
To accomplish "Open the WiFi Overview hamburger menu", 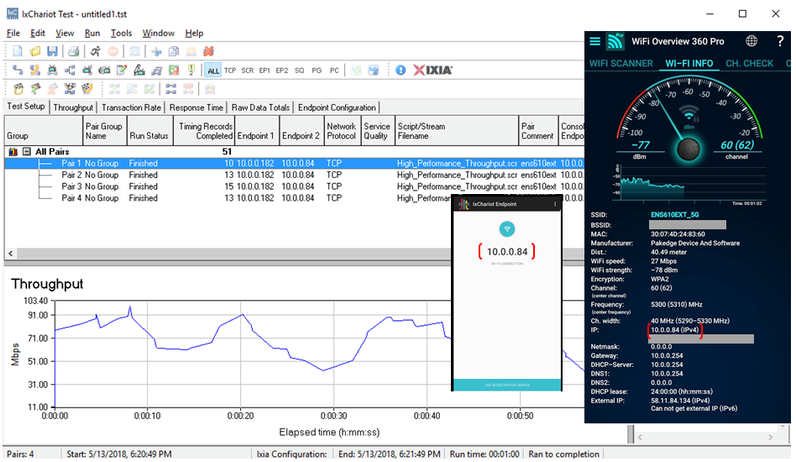I will (x=595, y=41).
